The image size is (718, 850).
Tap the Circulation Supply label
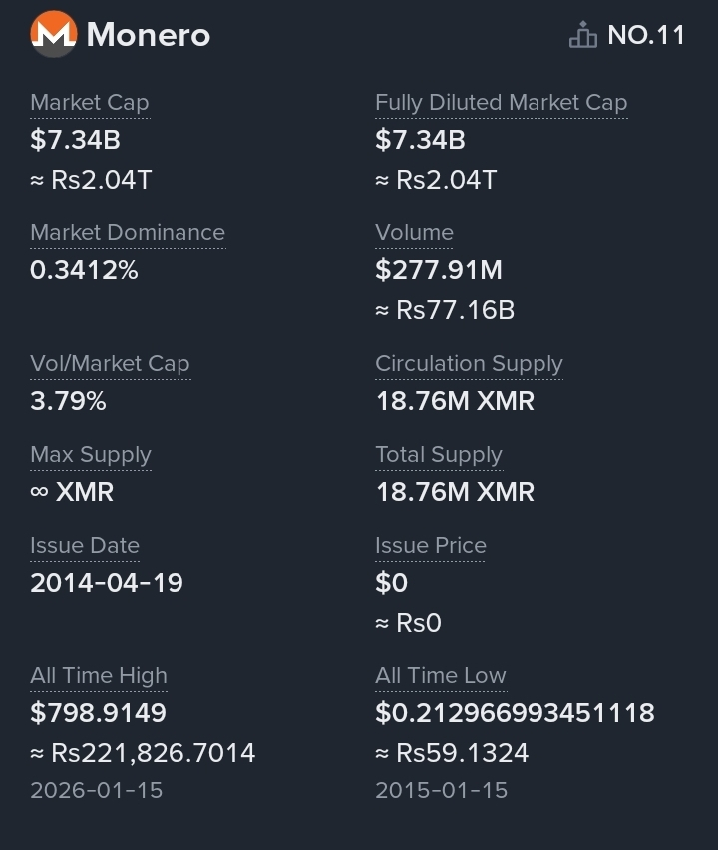click(x=469, y=364)
